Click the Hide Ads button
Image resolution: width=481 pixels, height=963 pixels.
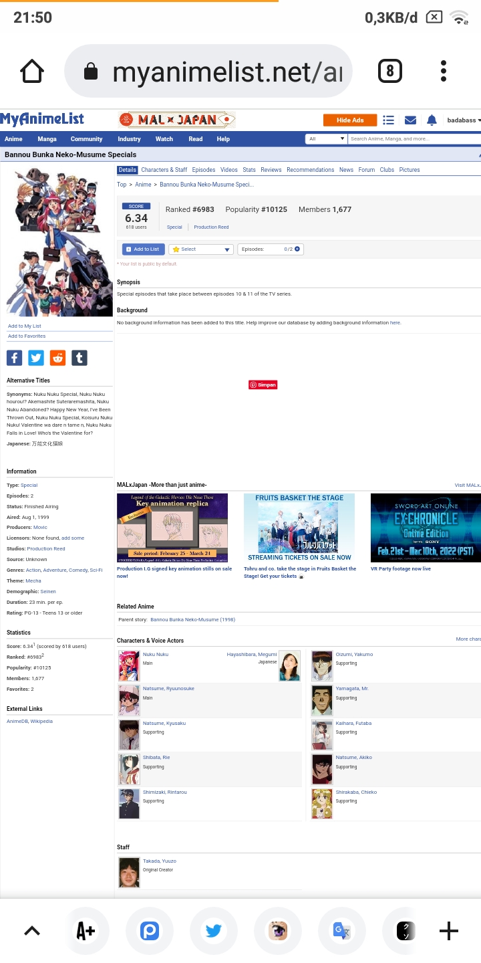tap(350, 120)
